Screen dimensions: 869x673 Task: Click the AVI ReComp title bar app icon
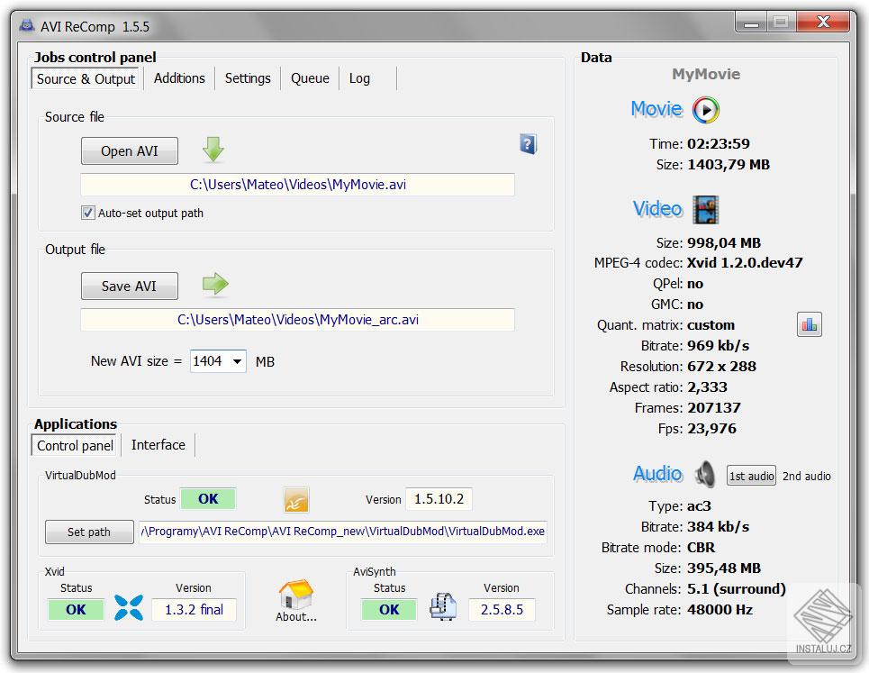click(x=27, y=25)
